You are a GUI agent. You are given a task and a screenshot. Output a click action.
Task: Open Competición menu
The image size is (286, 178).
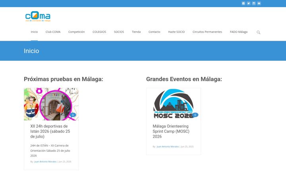(x=77, y=32)
